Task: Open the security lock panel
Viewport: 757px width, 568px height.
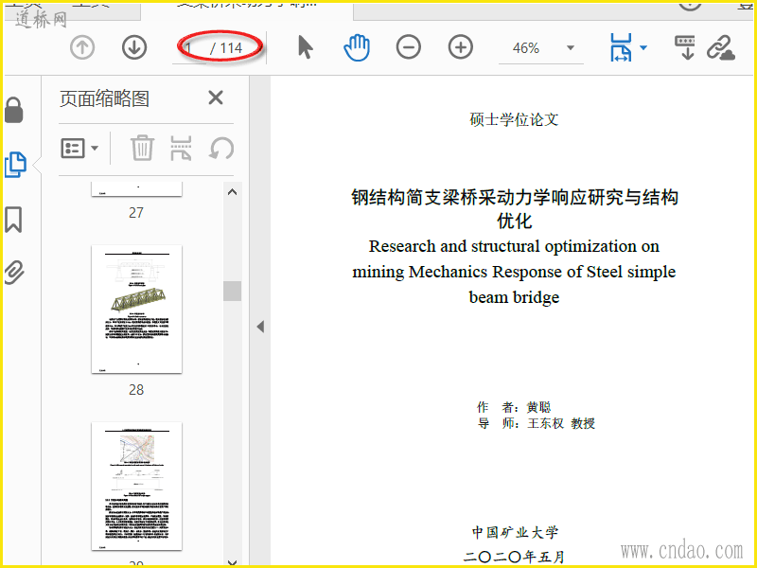Action: (x=13, y=110)
